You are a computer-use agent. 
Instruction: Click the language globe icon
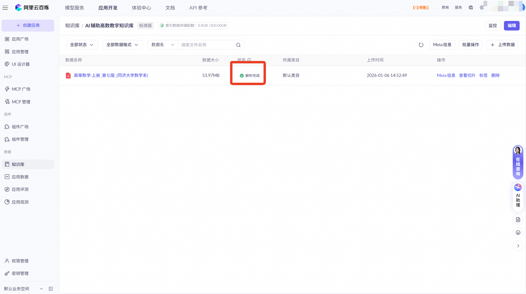(x=471, y=7)
